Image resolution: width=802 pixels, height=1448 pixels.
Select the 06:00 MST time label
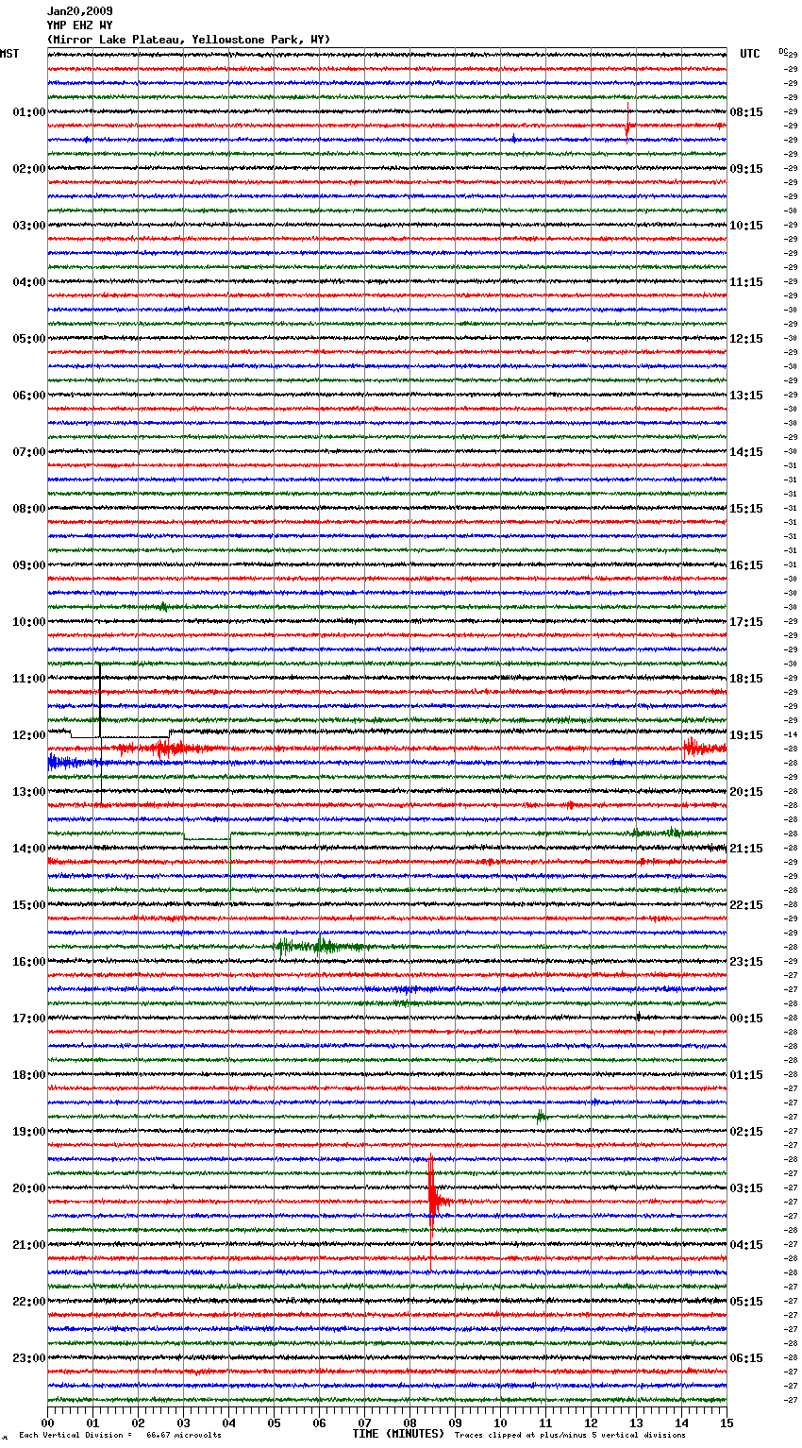click(x=29, y=396)
